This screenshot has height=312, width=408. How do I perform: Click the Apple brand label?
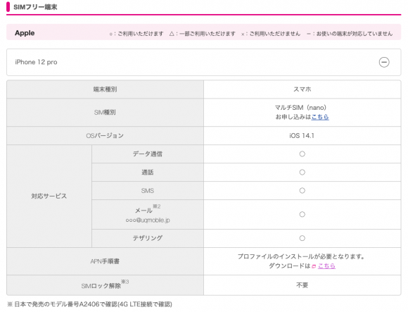pyautogui.click(x=25, y=33)
